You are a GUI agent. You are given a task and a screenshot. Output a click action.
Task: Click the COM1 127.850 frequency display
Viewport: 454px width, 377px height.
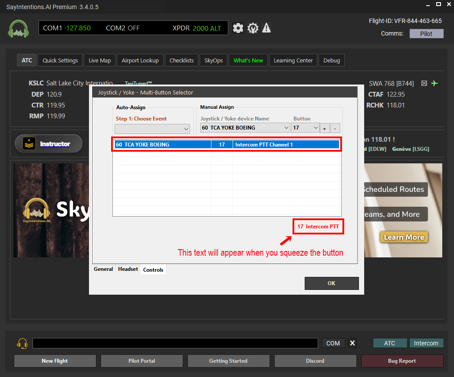coord(67,28)
